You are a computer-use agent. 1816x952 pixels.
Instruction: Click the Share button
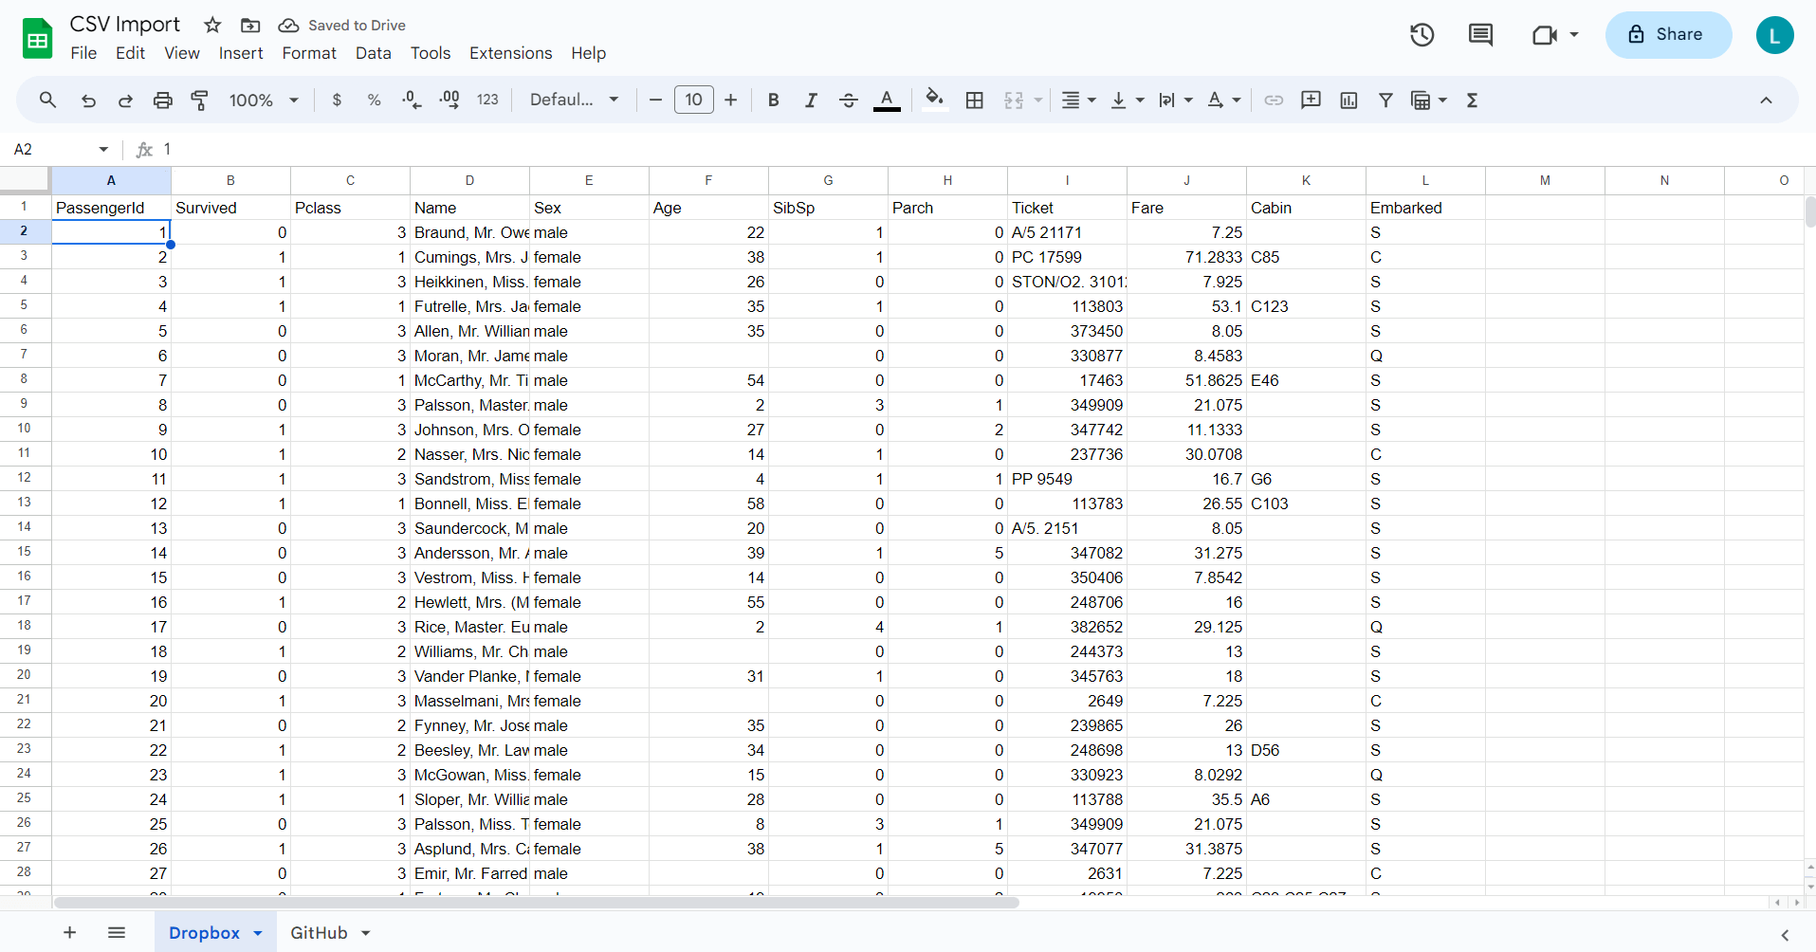(1667, 34)
